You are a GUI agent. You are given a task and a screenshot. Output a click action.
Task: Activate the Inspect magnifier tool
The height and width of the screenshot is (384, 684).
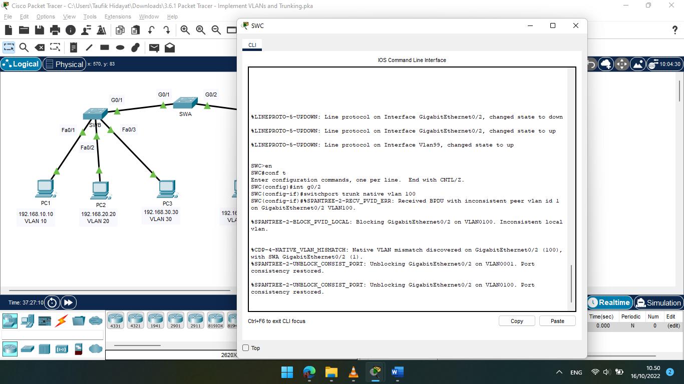(24, 47)
